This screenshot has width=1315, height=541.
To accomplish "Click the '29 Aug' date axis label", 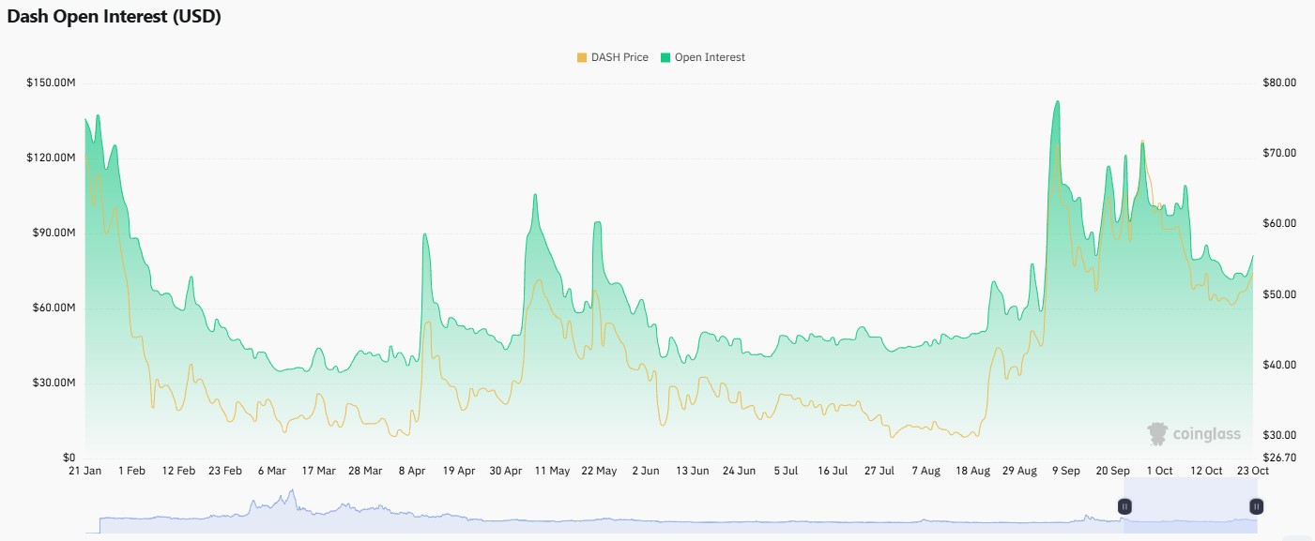I will coord(1019,471).
